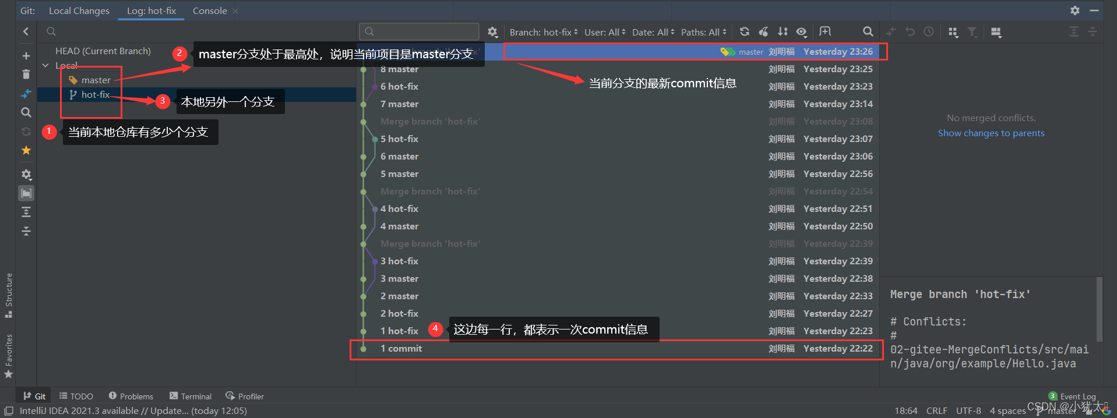Select the '5 master' commit row
This screenshot has width=1117, height=418.
tap(618, 174)
